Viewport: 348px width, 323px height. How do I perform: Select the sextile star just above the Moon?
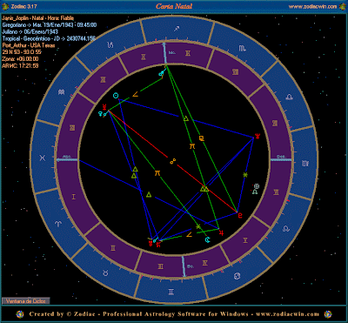click(x=198, y=226)
